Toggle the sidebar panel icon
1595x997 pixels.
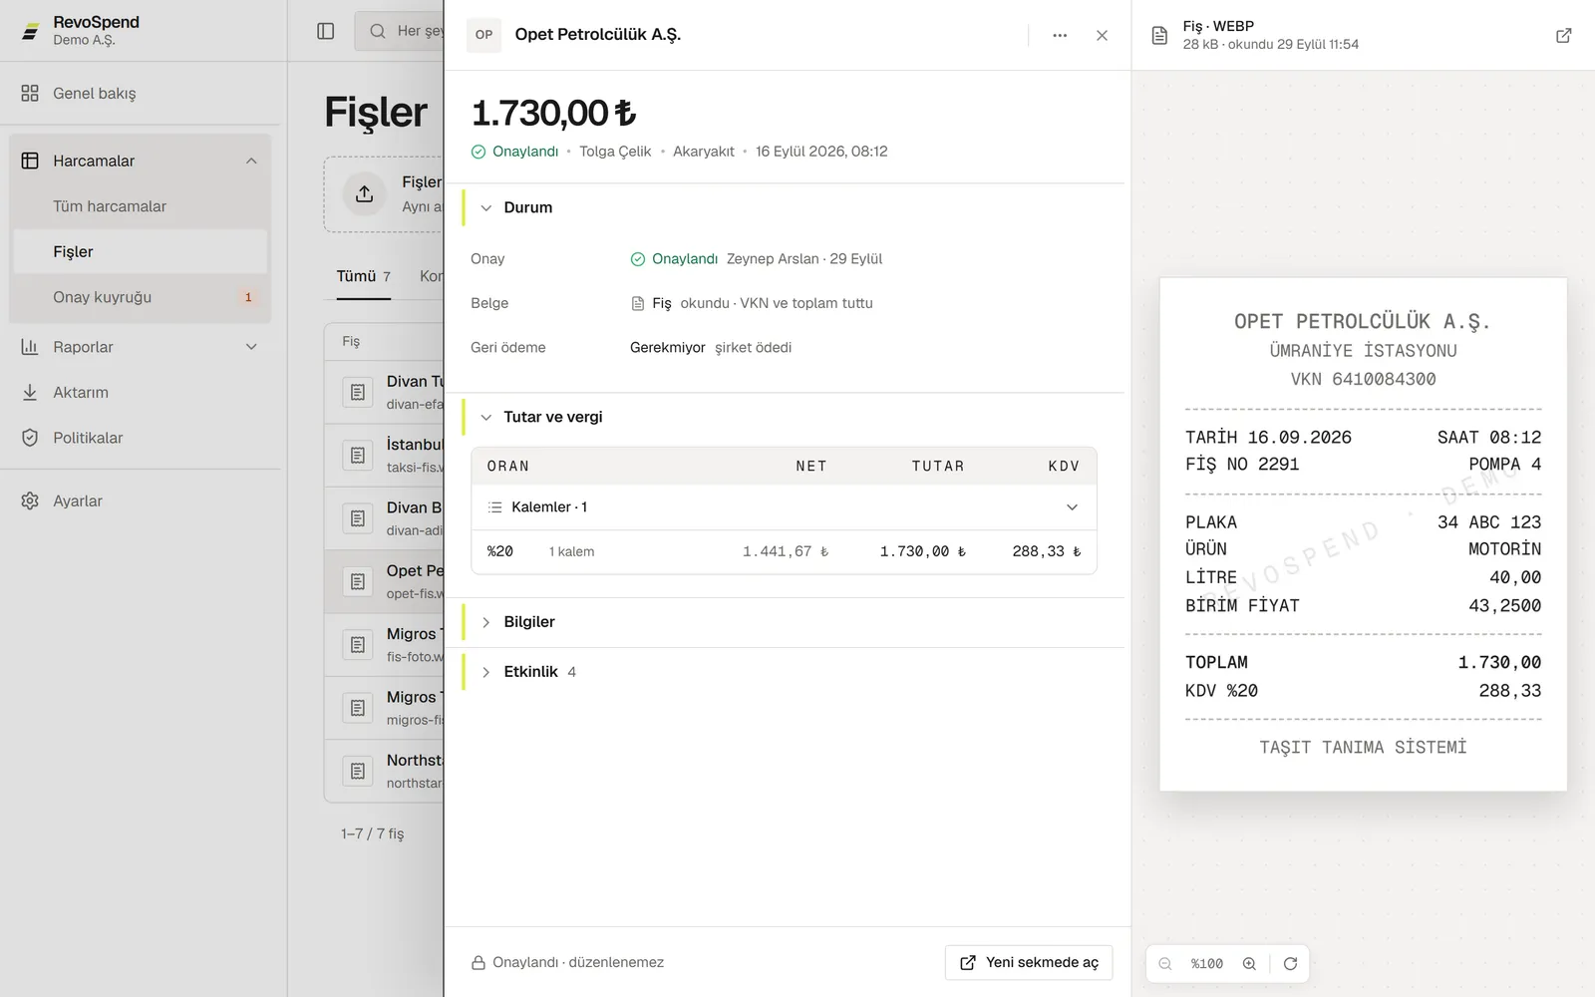(325, 31)
